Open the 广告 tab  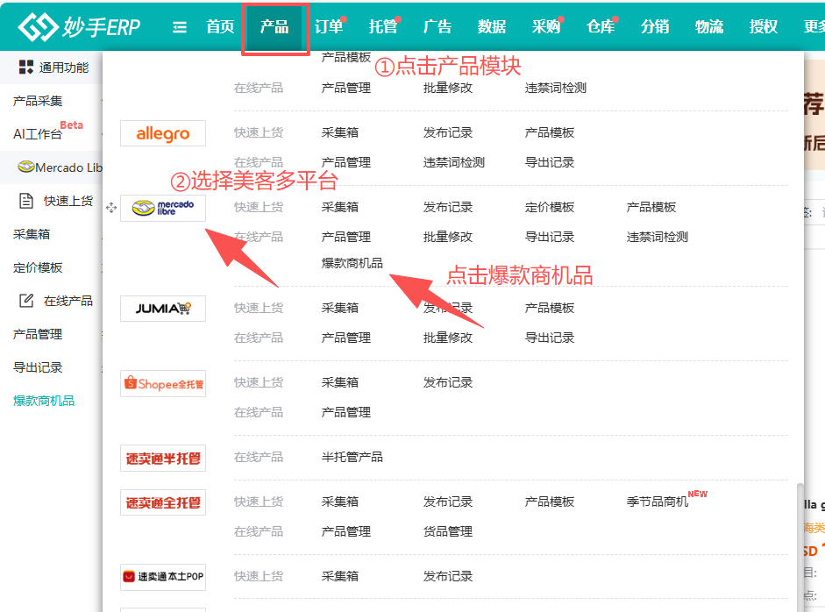437,26
